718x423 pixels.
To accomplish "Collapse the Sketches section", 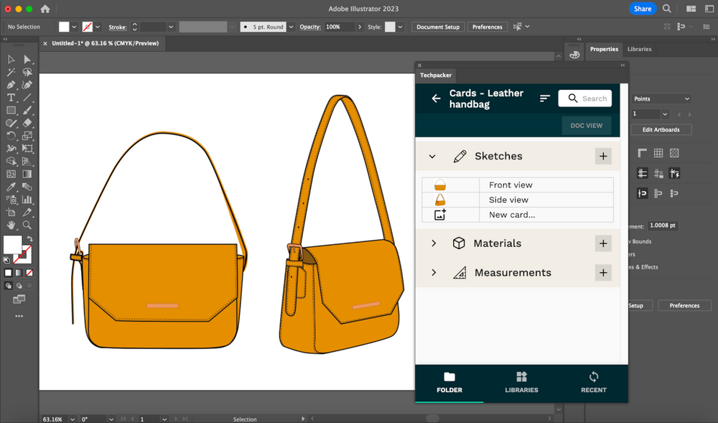I will [432, 156].
